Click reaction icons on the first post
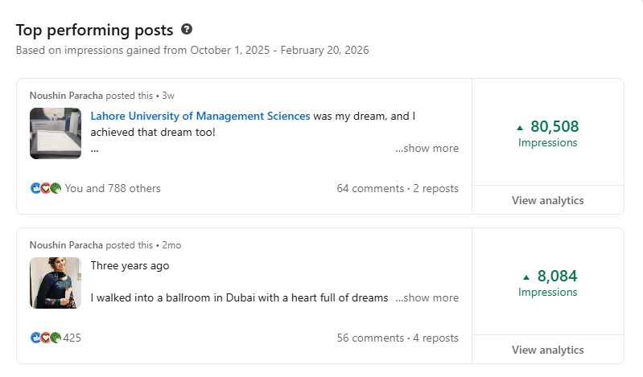 click(x=46, y=188)
